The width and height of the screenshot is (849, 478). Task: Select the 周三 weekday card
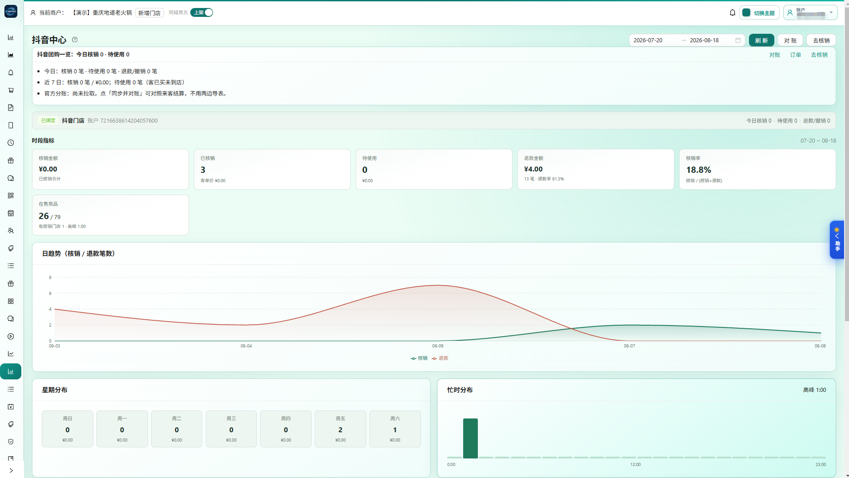tap(231, 429)
